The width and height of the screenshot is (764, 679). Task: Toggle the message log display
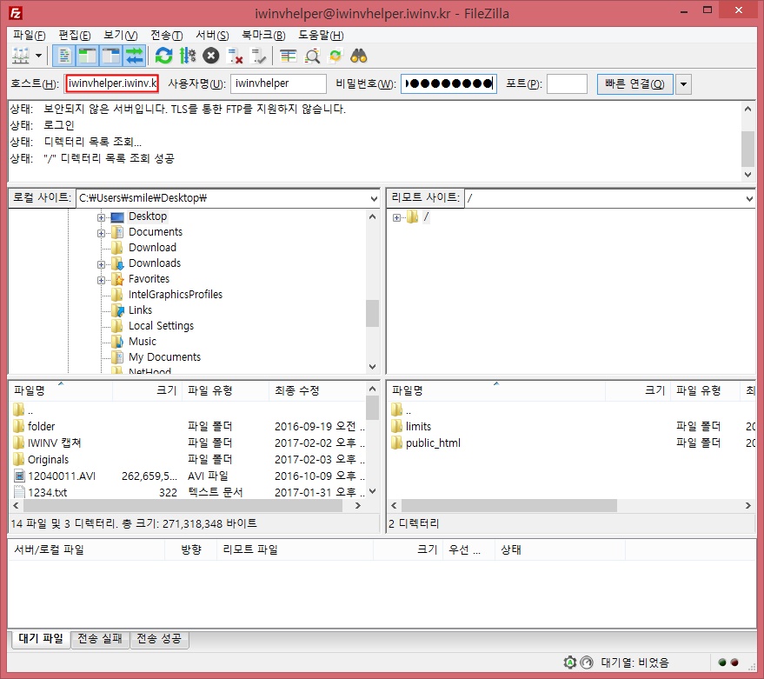click(x=63, y=56)
